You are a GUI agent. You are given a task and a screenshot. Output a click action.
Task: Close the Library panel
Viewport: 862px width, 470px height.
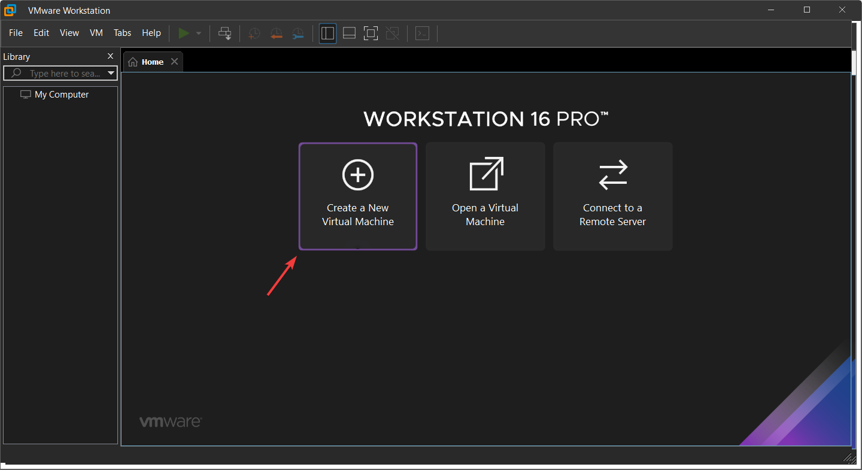click(110, 56)
